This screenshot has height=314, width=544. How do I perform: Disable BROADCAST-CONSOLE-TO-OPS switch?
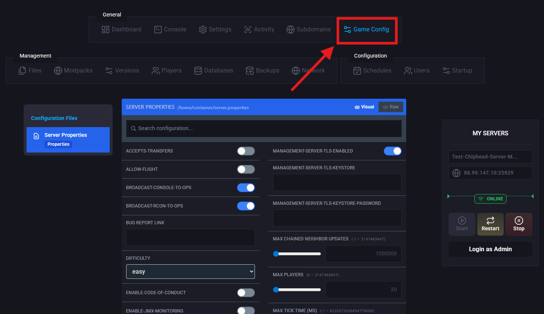246,188
